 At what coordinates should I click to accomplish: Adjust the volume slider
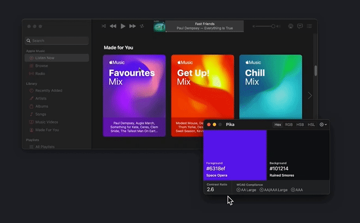click(x=265, y=26)
